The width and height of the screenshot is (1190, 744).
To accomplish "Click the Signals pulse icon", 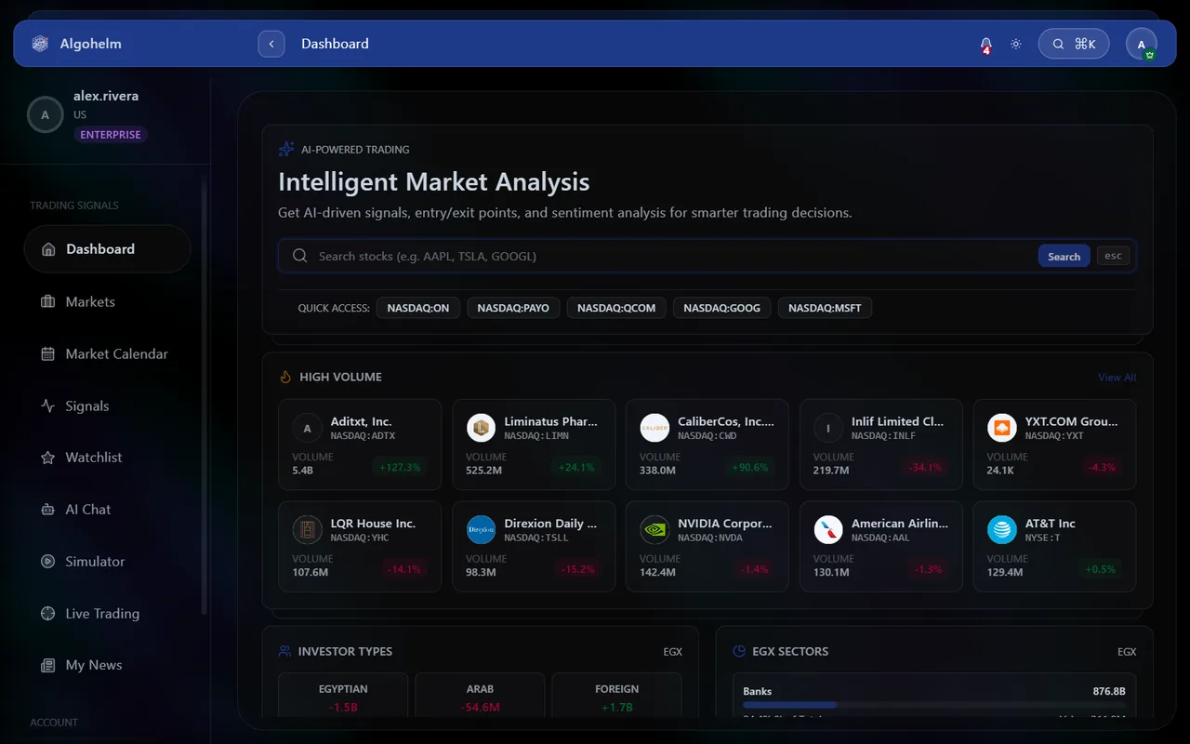I will (x=48, y=405).
